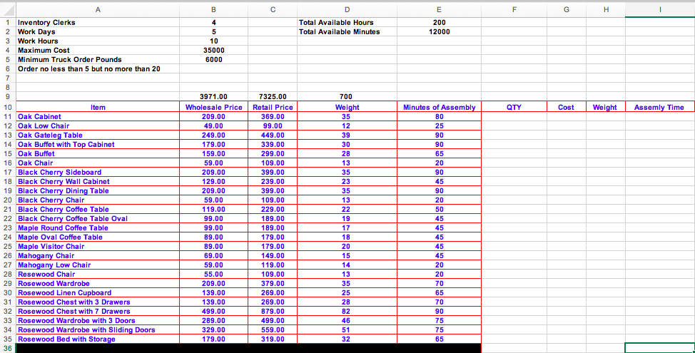Select column F header

pyautogui.click(x=514, y=10)
